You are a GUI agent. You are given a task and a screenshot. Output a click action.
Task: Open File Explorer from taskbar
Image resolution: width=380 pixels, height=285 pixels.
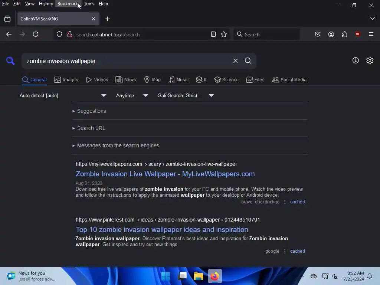(198, 276)
